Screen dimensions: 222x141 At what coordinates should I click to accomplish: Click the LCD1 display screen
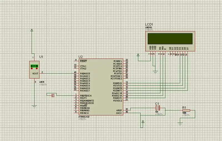(170, 39)
